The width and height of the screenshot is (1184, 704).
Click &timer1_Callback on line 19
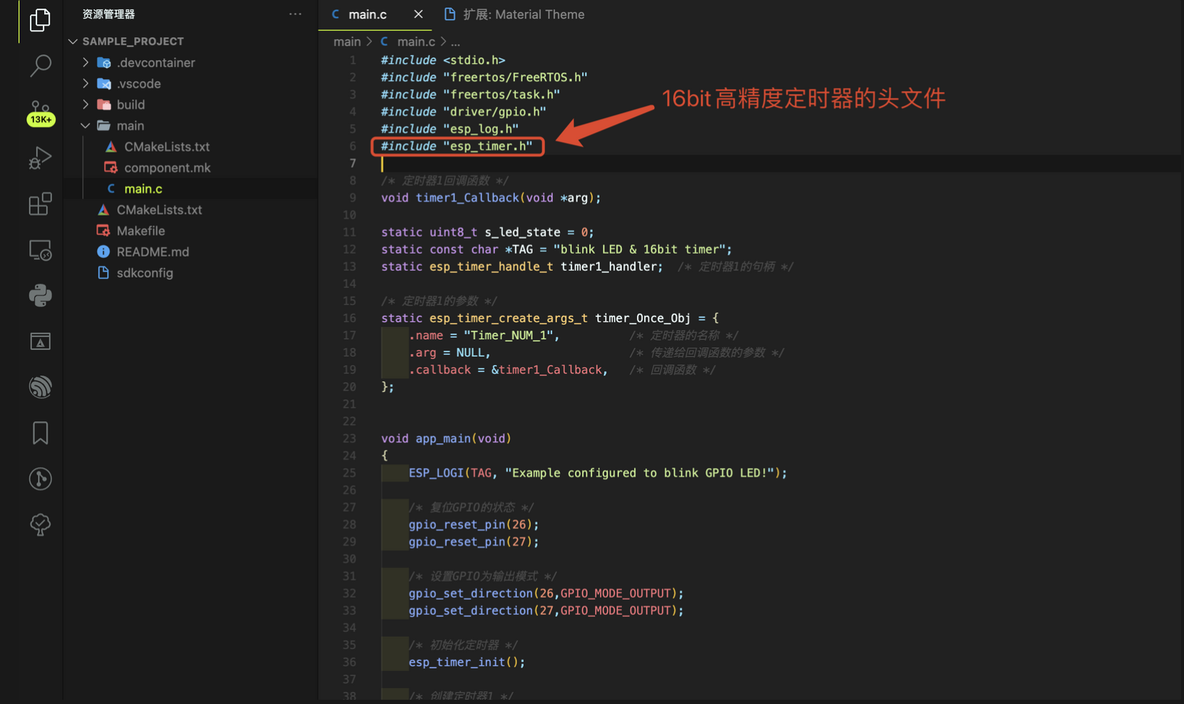[x=546, y=370]
